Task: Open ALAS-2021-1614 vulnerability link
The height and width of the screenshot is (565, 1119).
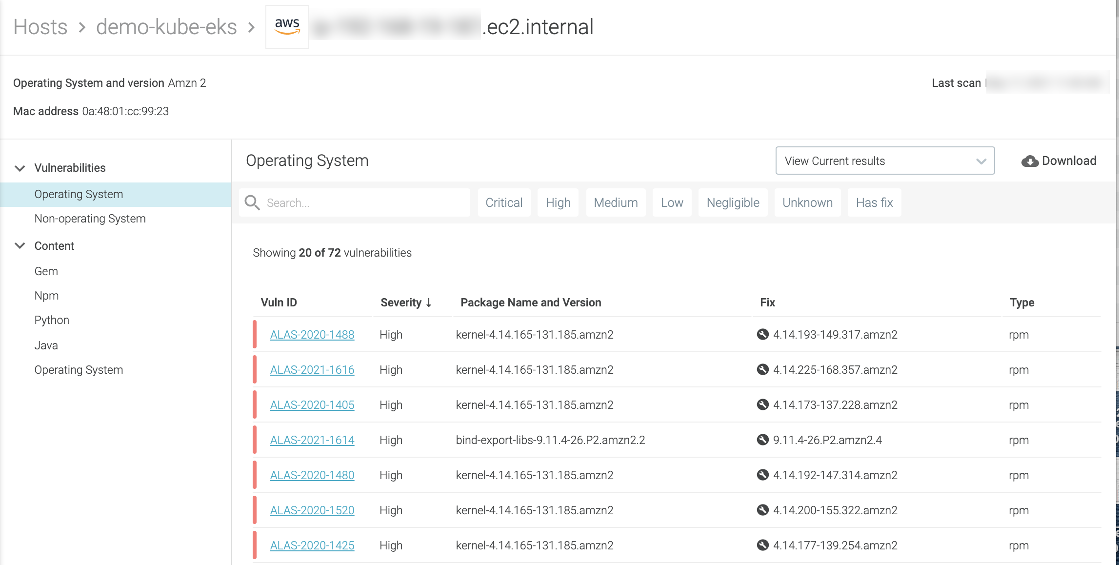Action: [312, 440]
